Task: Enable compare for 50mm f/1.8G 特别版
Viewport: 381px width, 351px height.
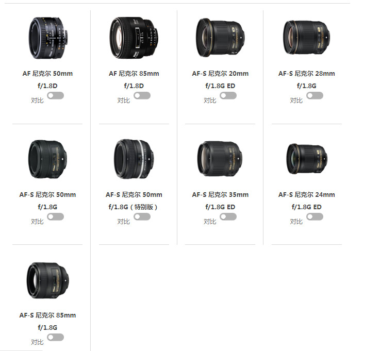Action: [142, 216]
